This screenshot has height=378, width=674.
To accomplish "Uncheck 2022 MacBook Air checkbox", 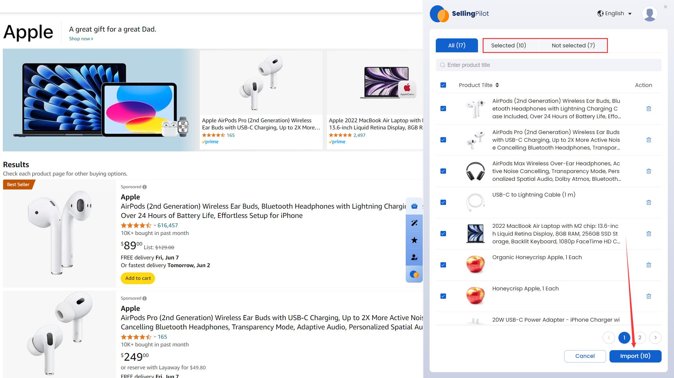I will coord(443,234).
